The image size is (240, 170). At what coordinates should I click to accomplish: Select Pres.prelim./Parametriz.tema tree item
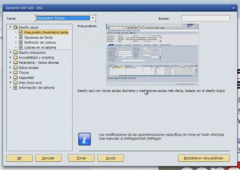(x=46, y=32)
